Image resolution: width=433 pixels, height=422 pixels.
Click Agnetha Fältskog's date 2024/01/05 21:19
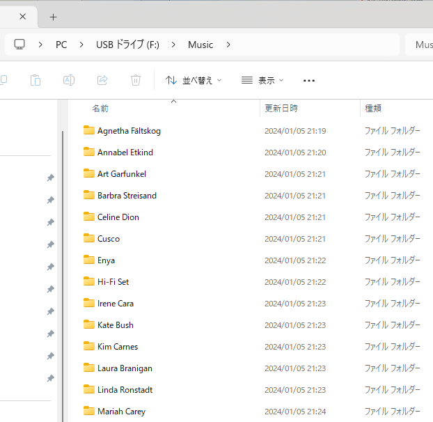click(295, 131)
